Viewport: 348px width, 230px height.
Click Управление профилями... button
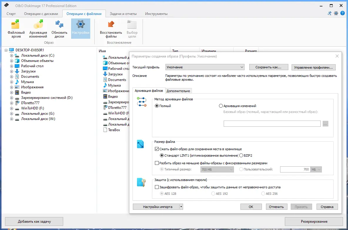click(313, 67)
